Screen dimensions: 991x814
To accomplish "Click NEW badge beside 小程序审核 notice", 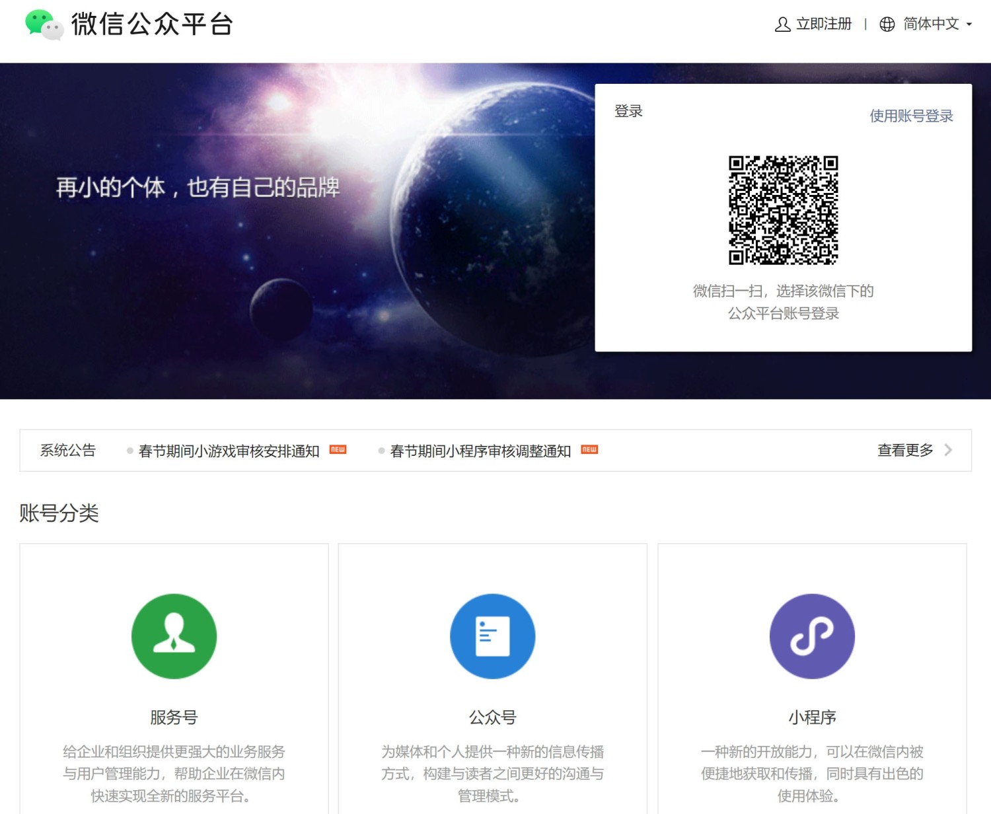I will 589,449.
